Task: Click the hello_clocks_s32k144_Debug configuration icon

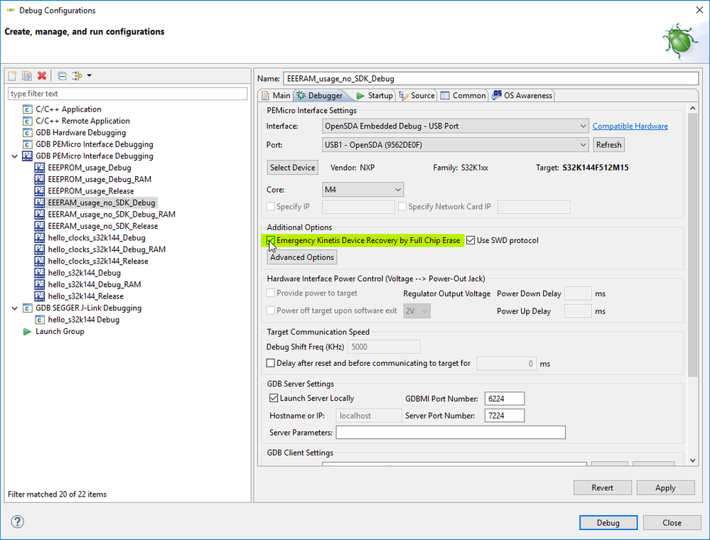Action: pos(40,237)
